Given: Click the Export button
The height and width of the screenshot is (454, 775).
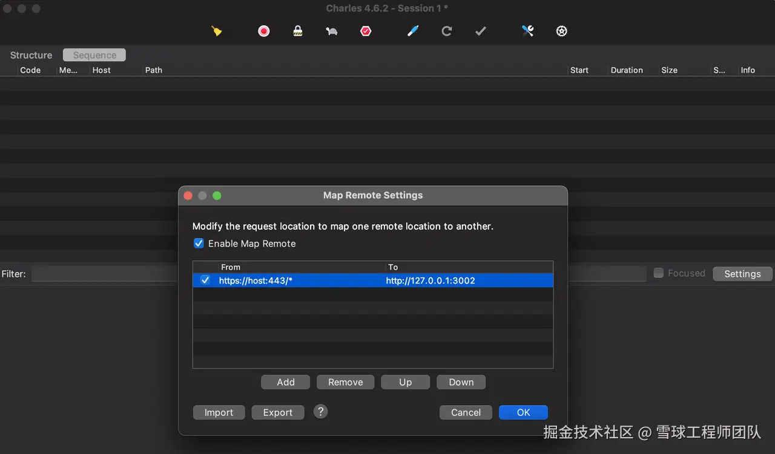Looking at the screenshot, I should point(278,412).
